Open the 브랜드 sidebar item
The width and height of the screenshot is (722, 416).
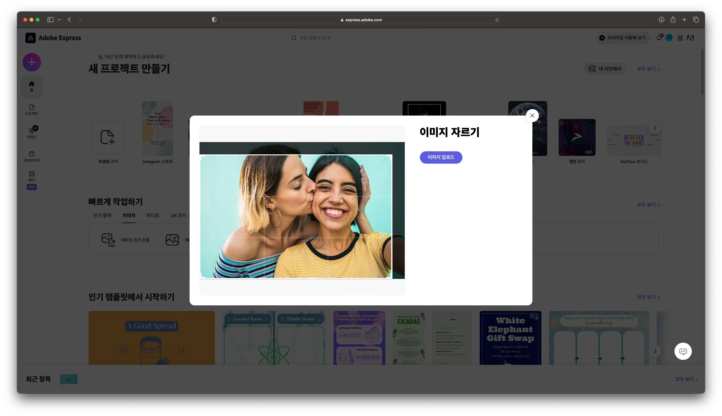31,133
